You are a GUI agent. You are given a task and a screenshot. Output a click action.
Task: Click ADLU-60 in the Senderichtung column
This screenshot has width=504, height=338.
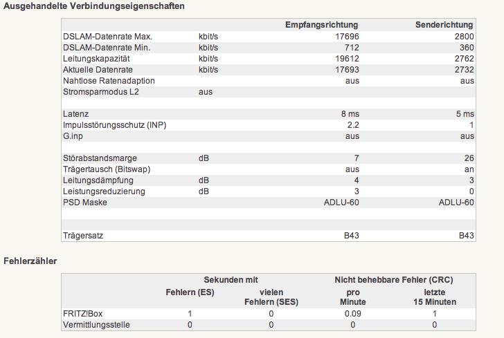[x=456, y=203]
